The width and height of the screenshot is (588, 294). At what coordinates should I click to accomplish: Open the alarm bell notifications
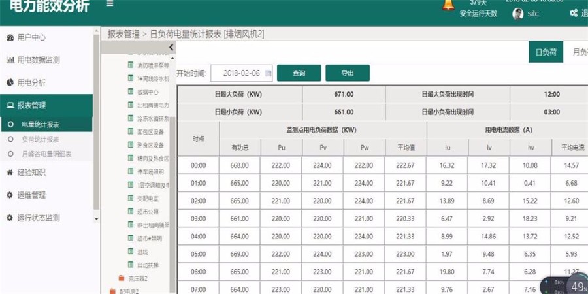(x=448, y=5)
